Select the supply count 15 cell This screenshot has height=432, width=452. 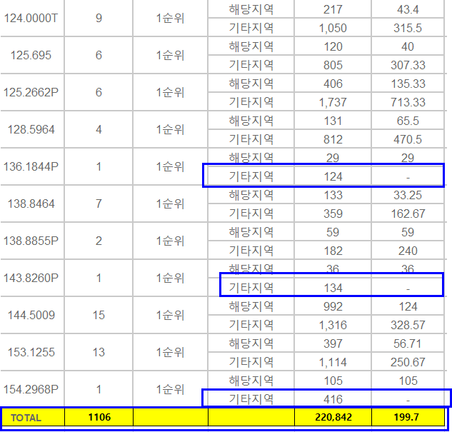tap(99, 315)
